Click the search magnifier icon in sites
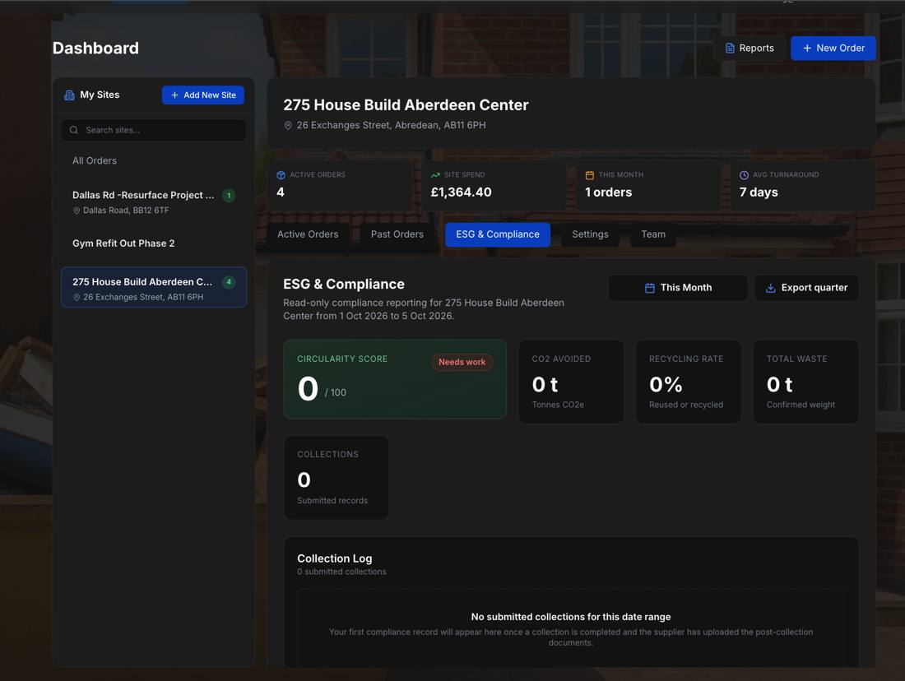Screen dimensions: 905x681 tap(74, 130)
